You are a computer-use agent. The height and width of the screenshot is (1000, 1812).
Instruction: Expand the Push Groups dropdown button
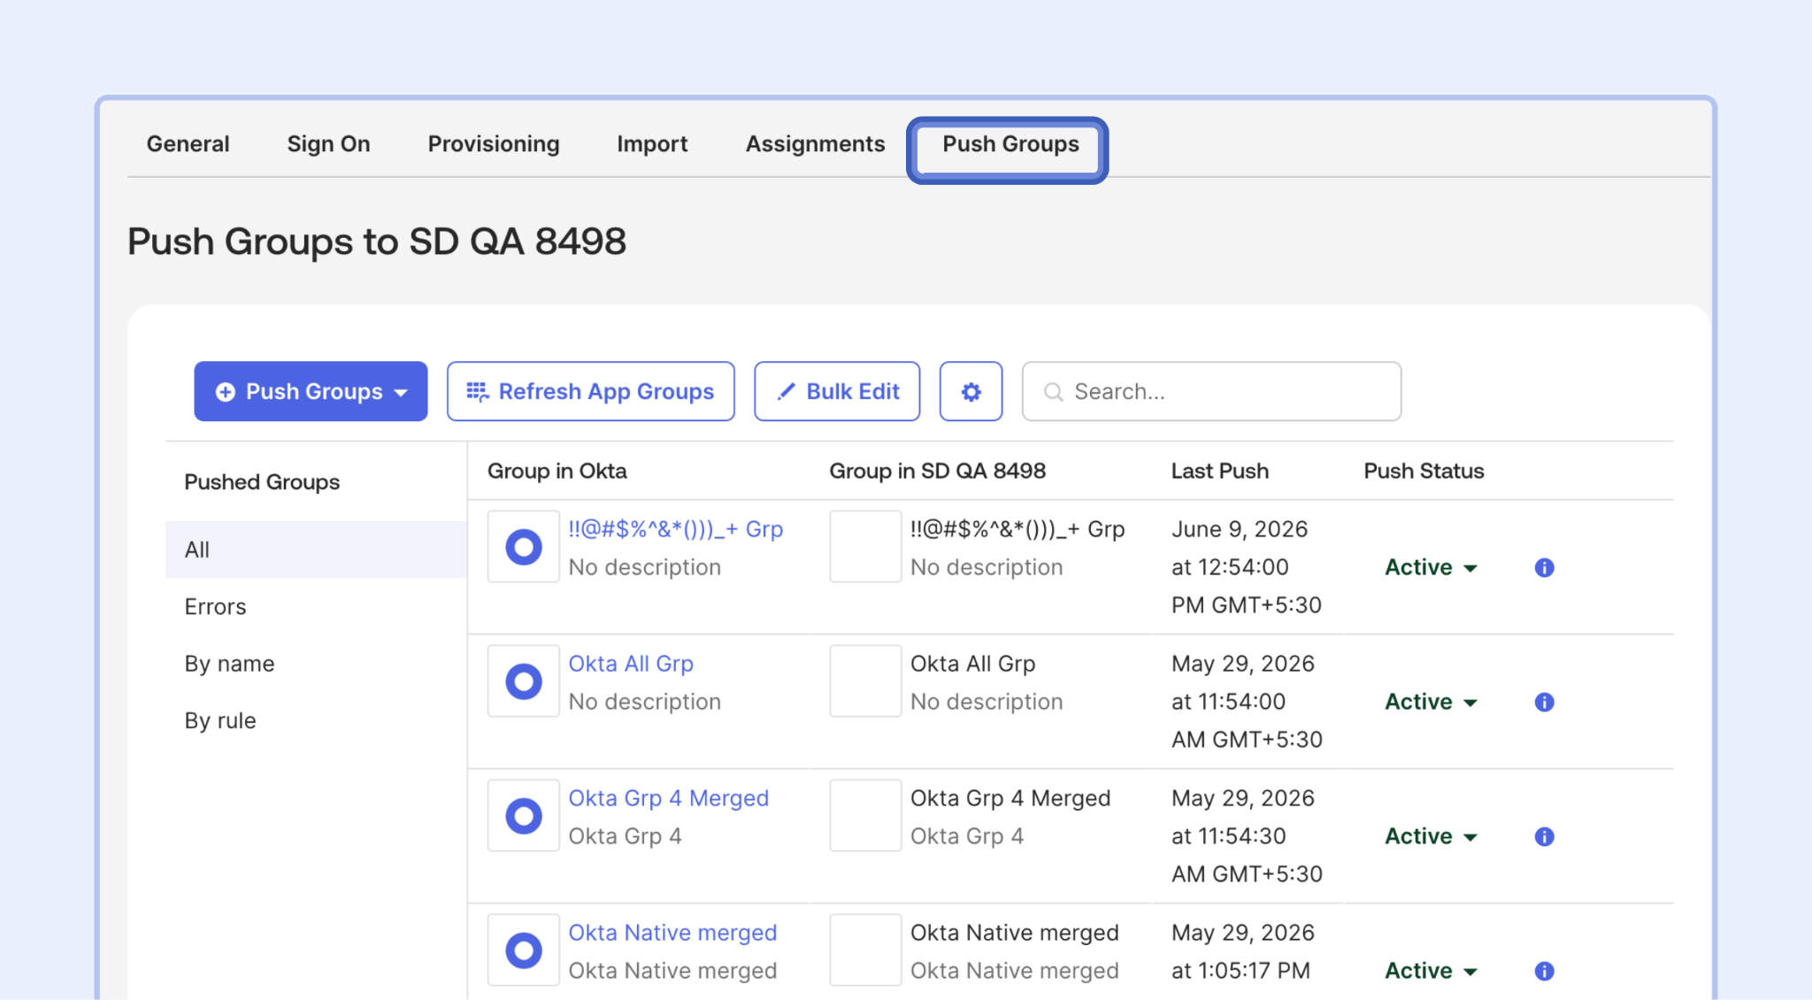coord(311,391)
